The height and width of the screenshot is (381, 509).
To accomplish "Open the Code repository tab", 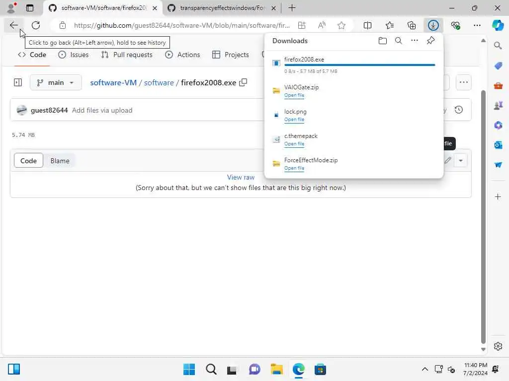I will 32,55.
